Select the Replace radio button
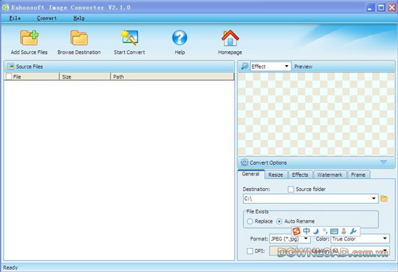398x272 pixels. point(250,221)
